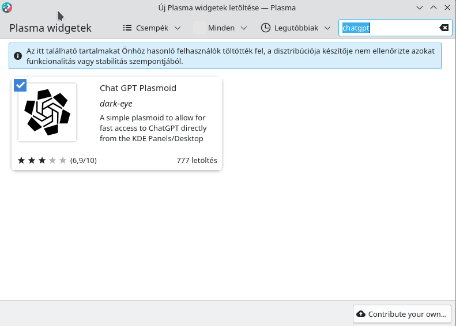The height and width of the screenshot is (326, 456).
Task: Click the Chat GPT Plasmoid logo thumbnail
Action: [x=47, y=112]
